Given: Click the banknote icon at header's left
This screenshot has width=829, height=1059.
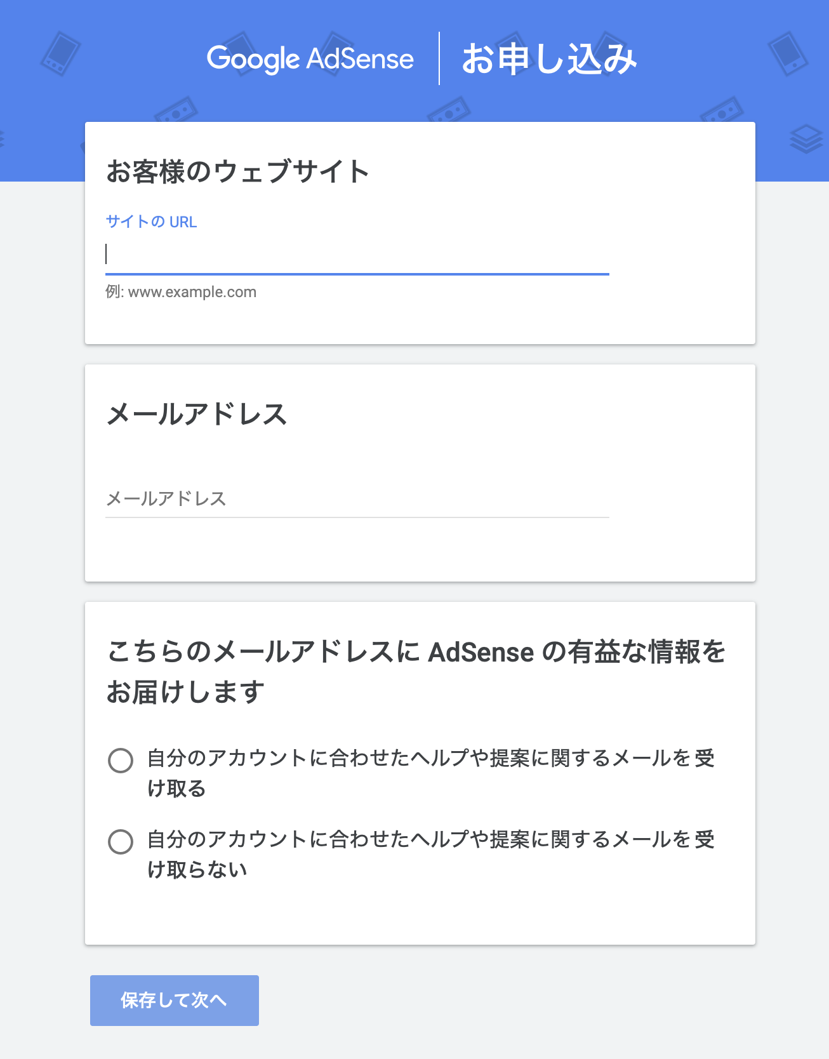Looking at the screenshot, I should tap(176, 110).
